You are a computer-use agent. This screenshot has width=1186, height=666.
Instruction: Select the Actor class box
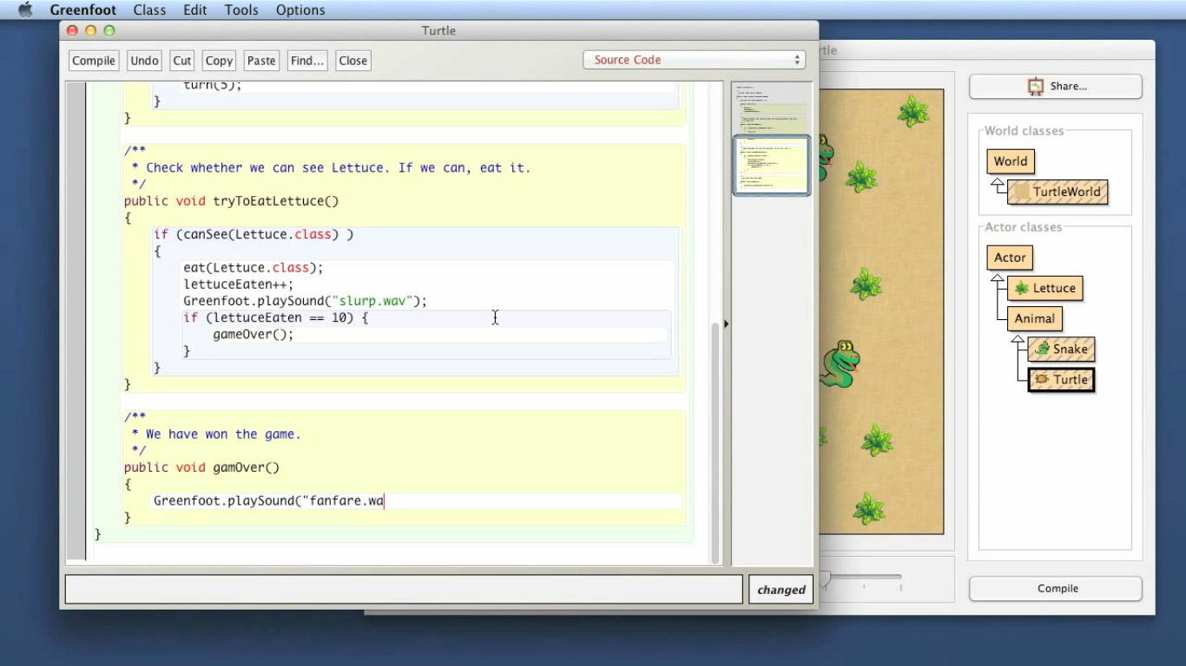pyautogui.click(x=1010, y=258)
